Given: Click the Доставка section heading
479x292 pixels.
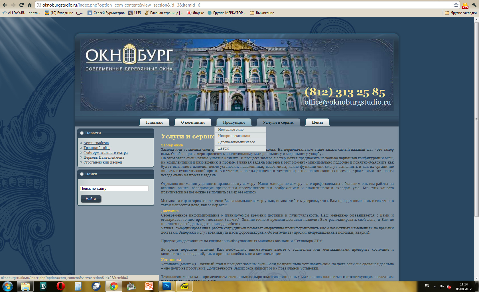Looking at the screenshot, I should (x=170, y=211).
